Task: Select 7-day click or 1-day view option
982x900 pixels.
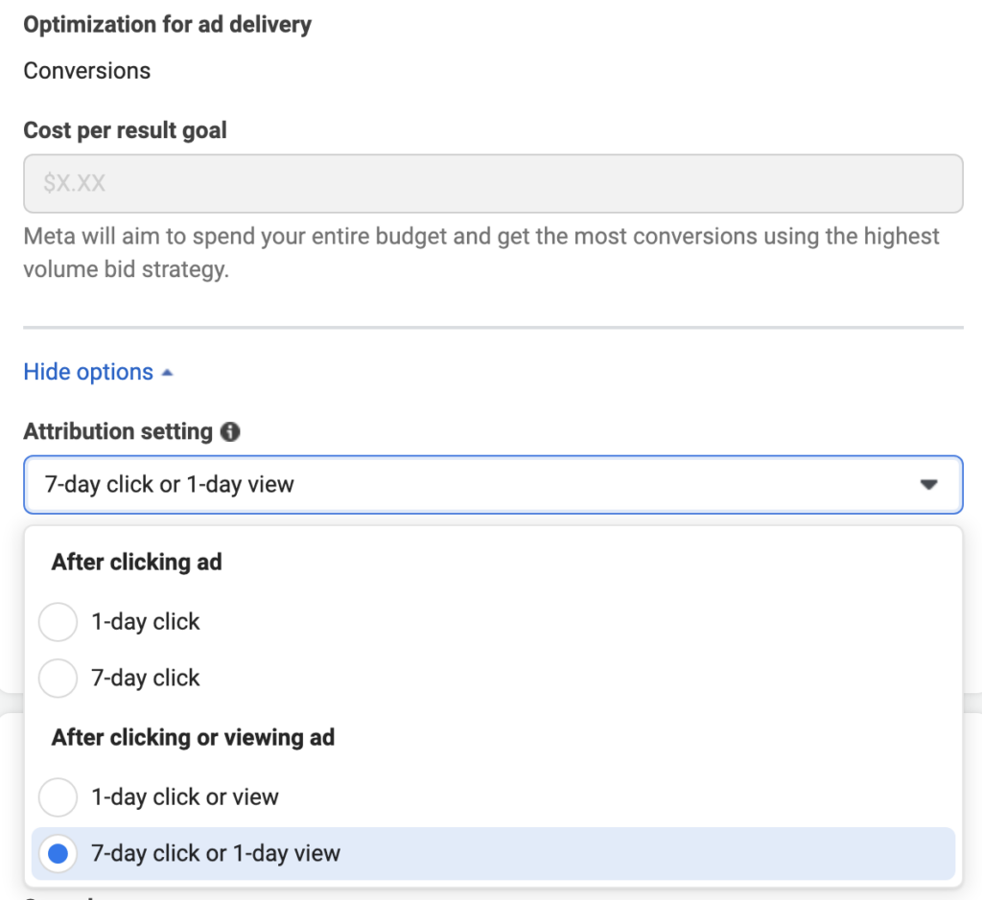Action: [x=58, y=853]
